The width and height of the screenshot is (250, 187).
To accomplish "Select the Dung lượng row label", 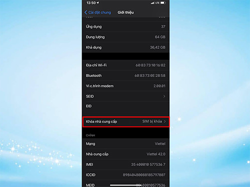I will 95,37.
